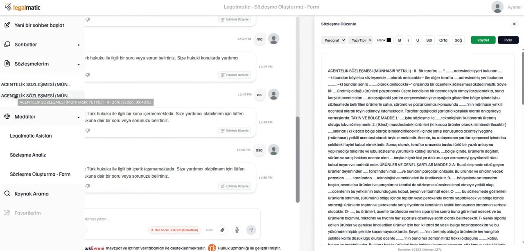
Task: Open Sözleşme Oluşturma - Form module
Action: pyautogui.click(x=40, y=174)
